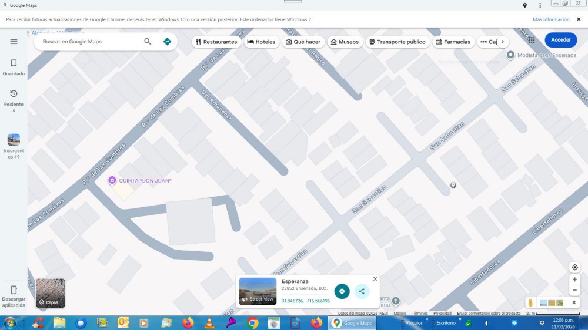The height and width of the screenshot is (330, 588).
Task: Click the Modista gags Ensenada marker
Action: click(510, 55)
